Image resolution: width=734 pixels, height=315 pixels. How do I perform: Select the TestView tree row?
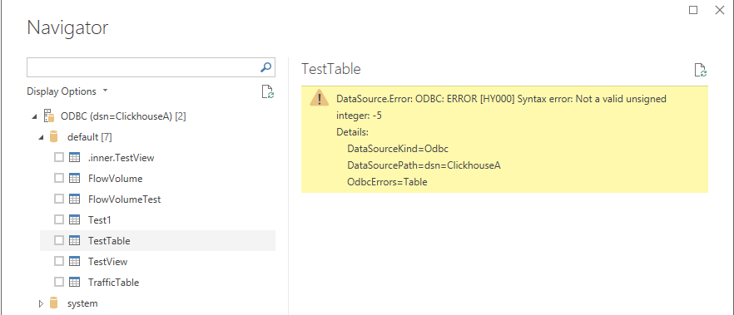tap(157, 261)
